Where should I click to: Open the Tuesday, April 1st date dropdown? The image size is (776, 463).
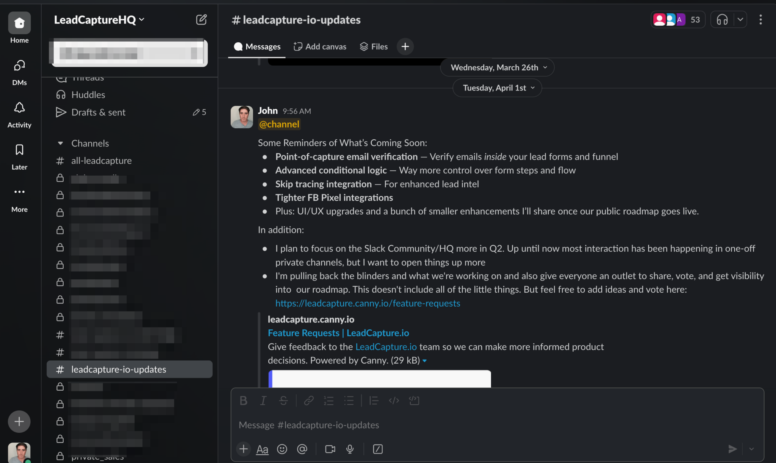(x=497, y=87)
